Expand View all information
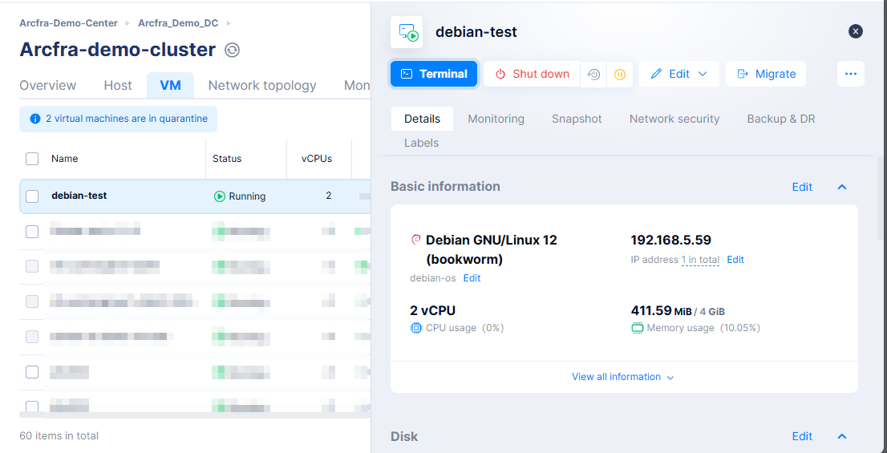Image resolution: width=887 pixels, height=453 pixels. (x=623, y=377)
